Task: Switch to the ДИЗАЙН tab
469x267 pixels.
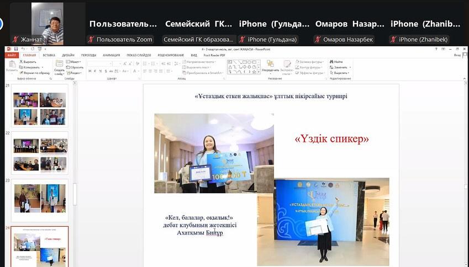Action: tap(68, 55)
